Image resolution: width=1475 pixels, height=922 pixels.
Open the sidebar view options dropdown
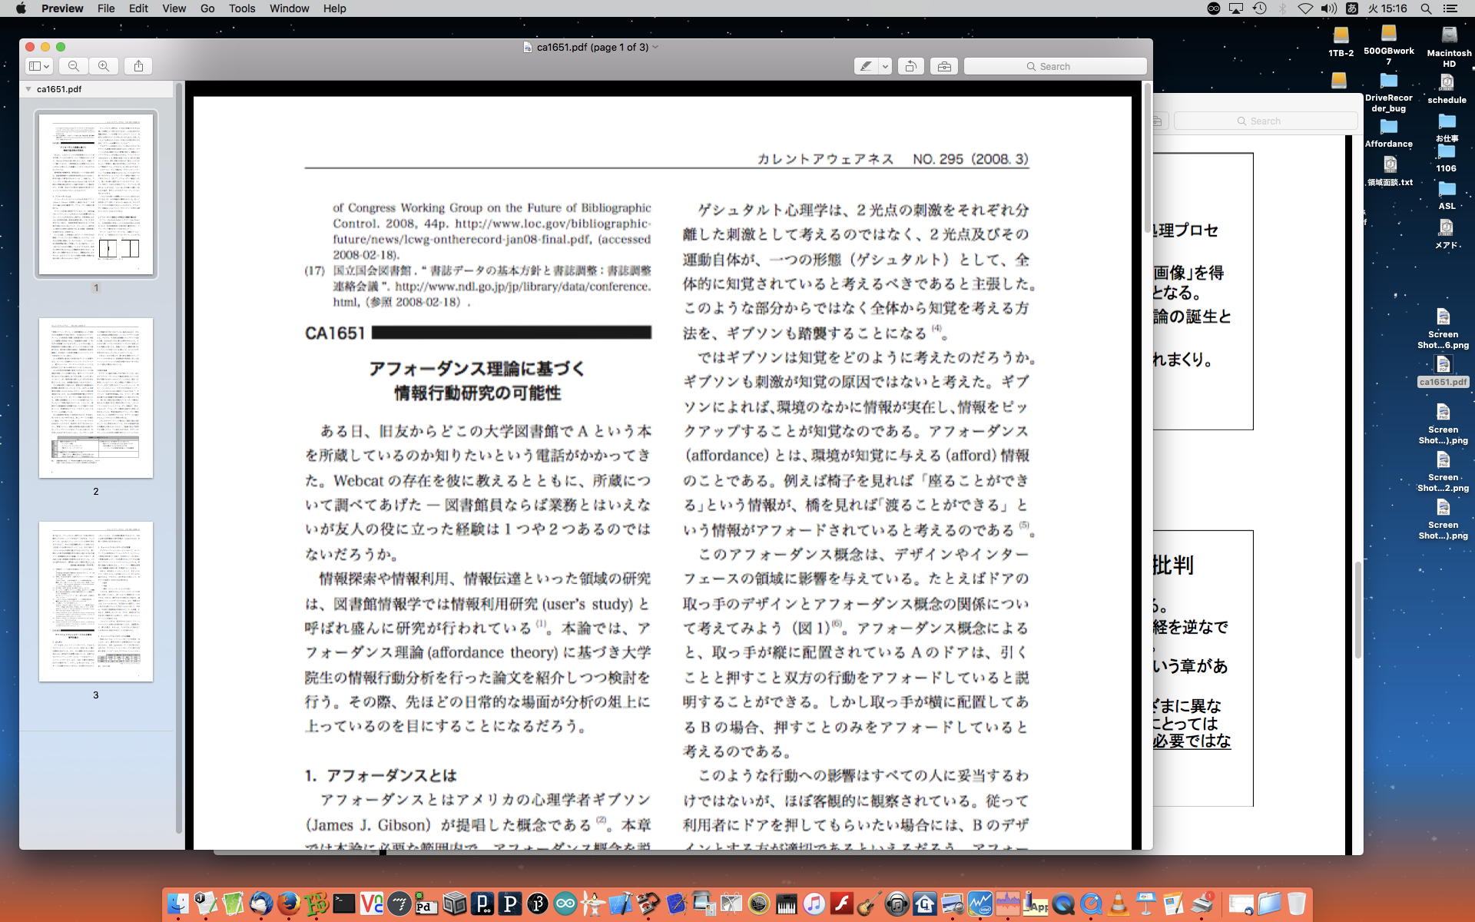coord(38,66)
